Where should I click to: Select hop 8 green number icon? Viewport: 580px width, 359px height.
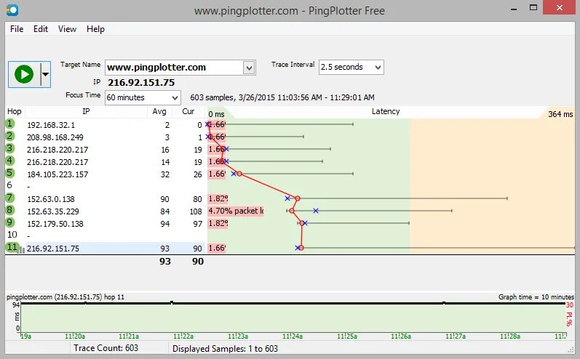coord(10,210)
